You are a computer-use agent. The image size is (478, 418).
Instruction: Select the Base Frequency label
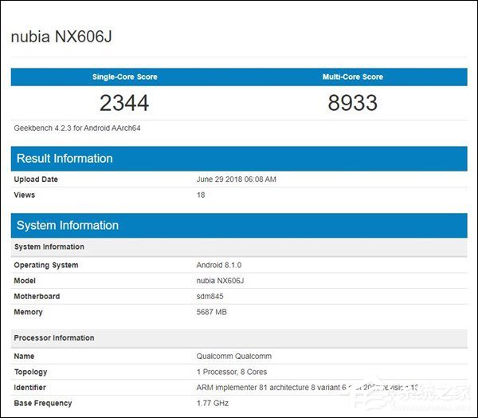pyautogui.click(x=43, y=403)
